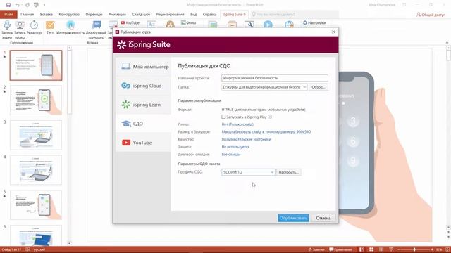Click the browser size scaling link
451x253 pixels.
266,131
